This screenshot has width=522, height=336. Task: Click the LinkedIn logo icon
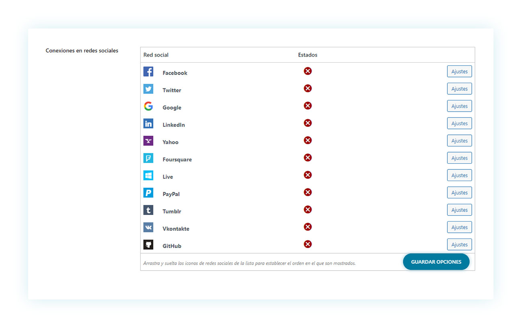click(148, 123)
